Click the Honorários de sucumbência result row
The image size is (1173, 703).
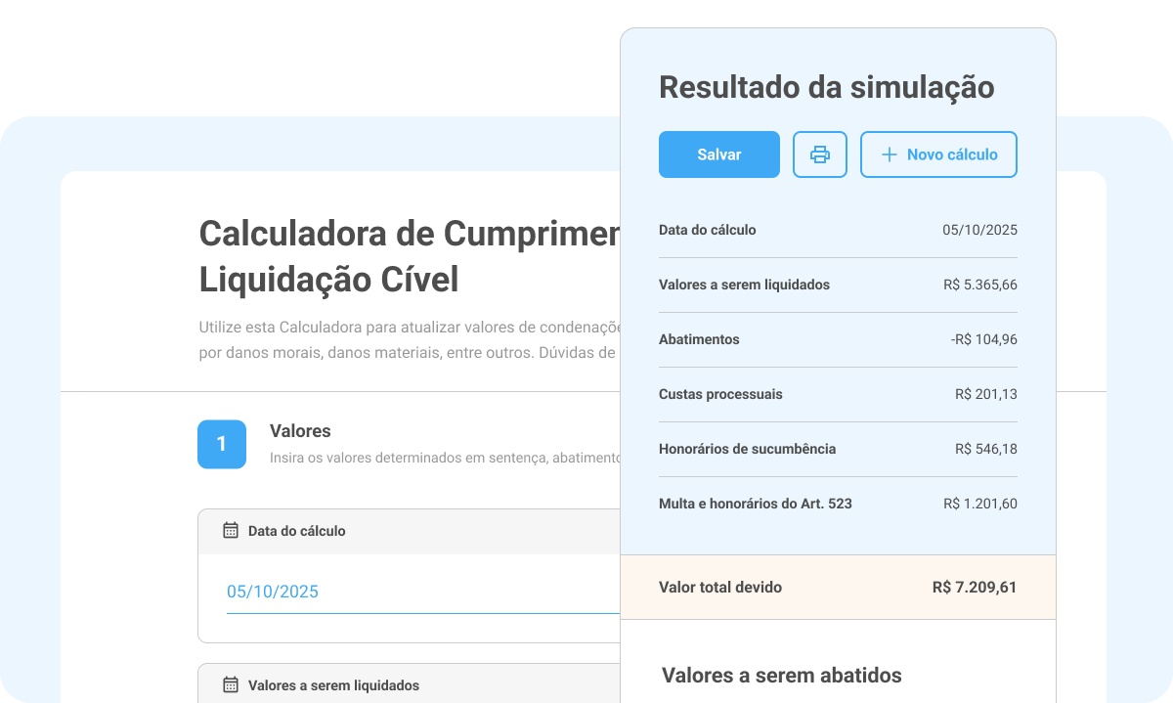pyautogui.click(x=838, y=449)
